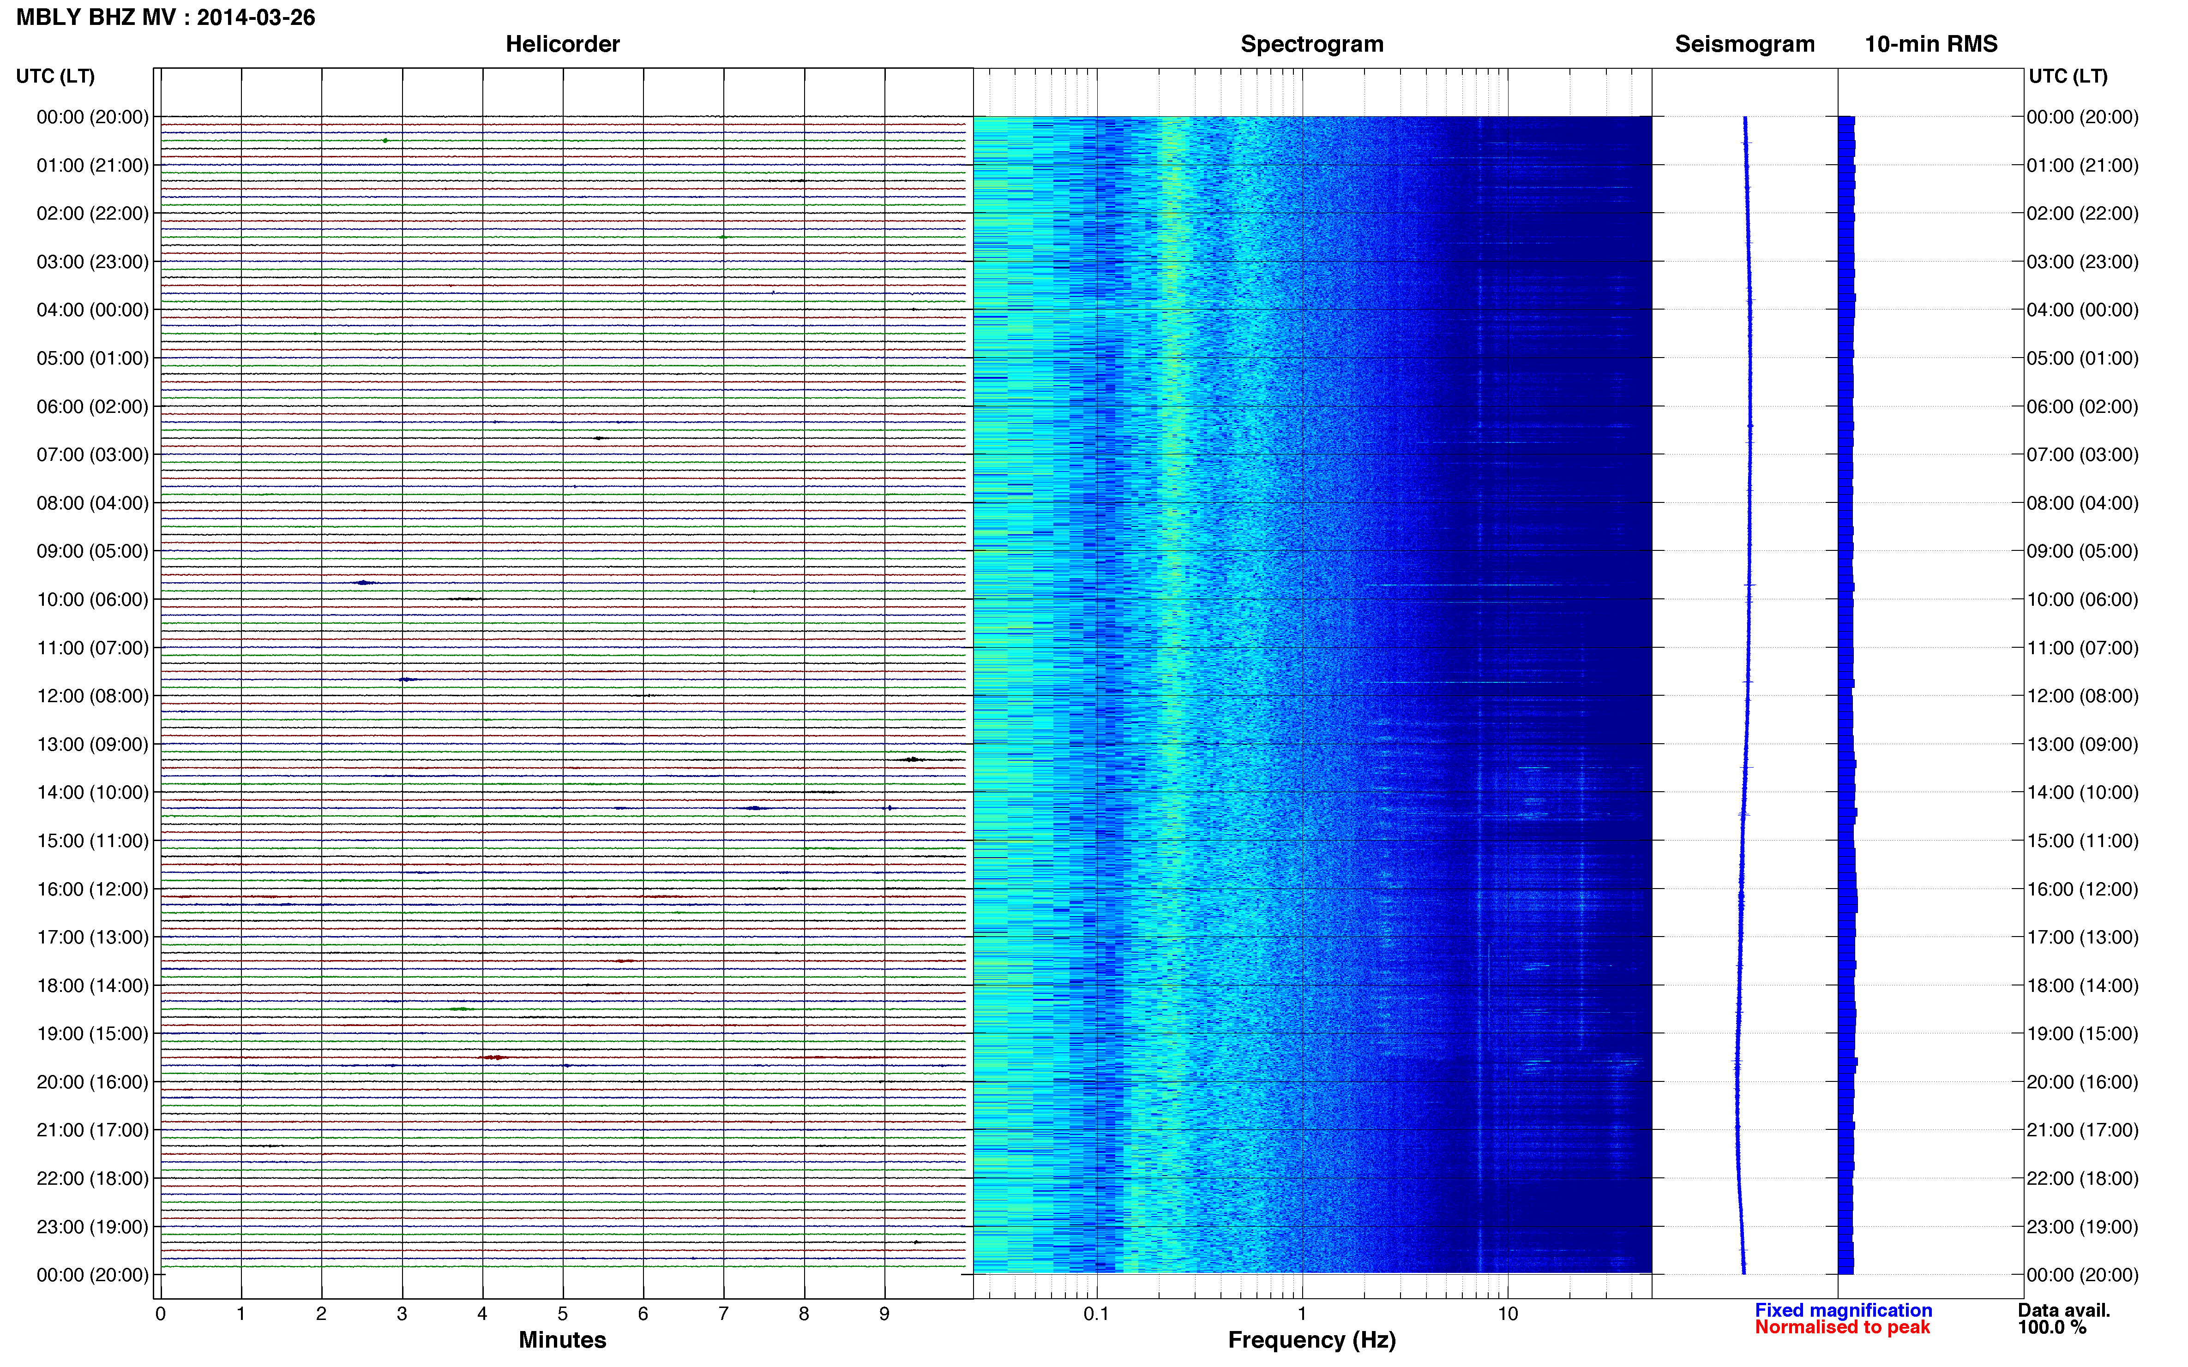This screenshot has width=2188, height=1367.
Task: Click the green helicorder event near 18:30
Action: click(x=461, y=1008)
